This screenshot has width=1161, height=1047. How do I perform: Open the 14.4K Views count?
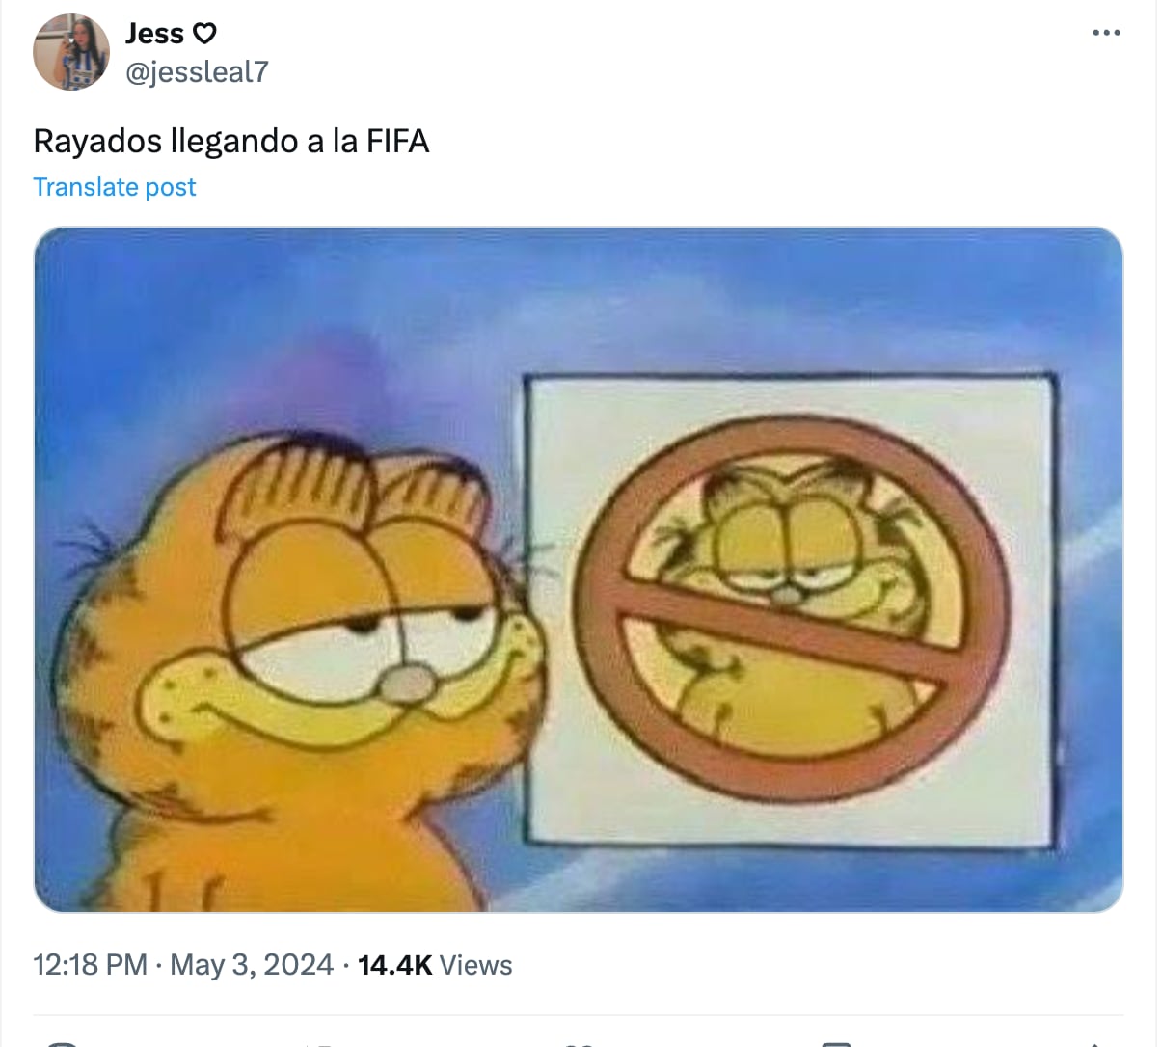435,965
